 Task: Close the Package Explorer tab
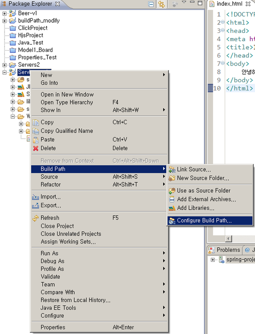57,4
